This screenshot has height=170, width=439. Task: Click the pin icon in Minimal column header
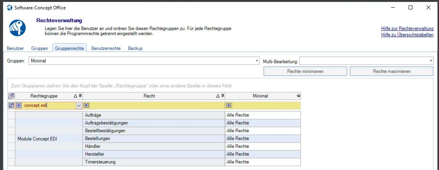(298, 96)
